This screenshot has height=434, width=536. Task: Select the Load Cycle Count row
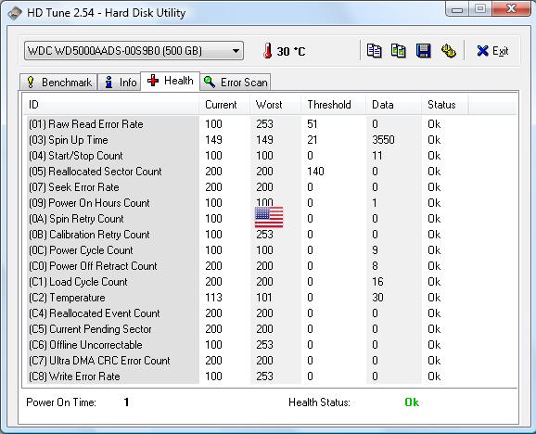click(270, 282)
